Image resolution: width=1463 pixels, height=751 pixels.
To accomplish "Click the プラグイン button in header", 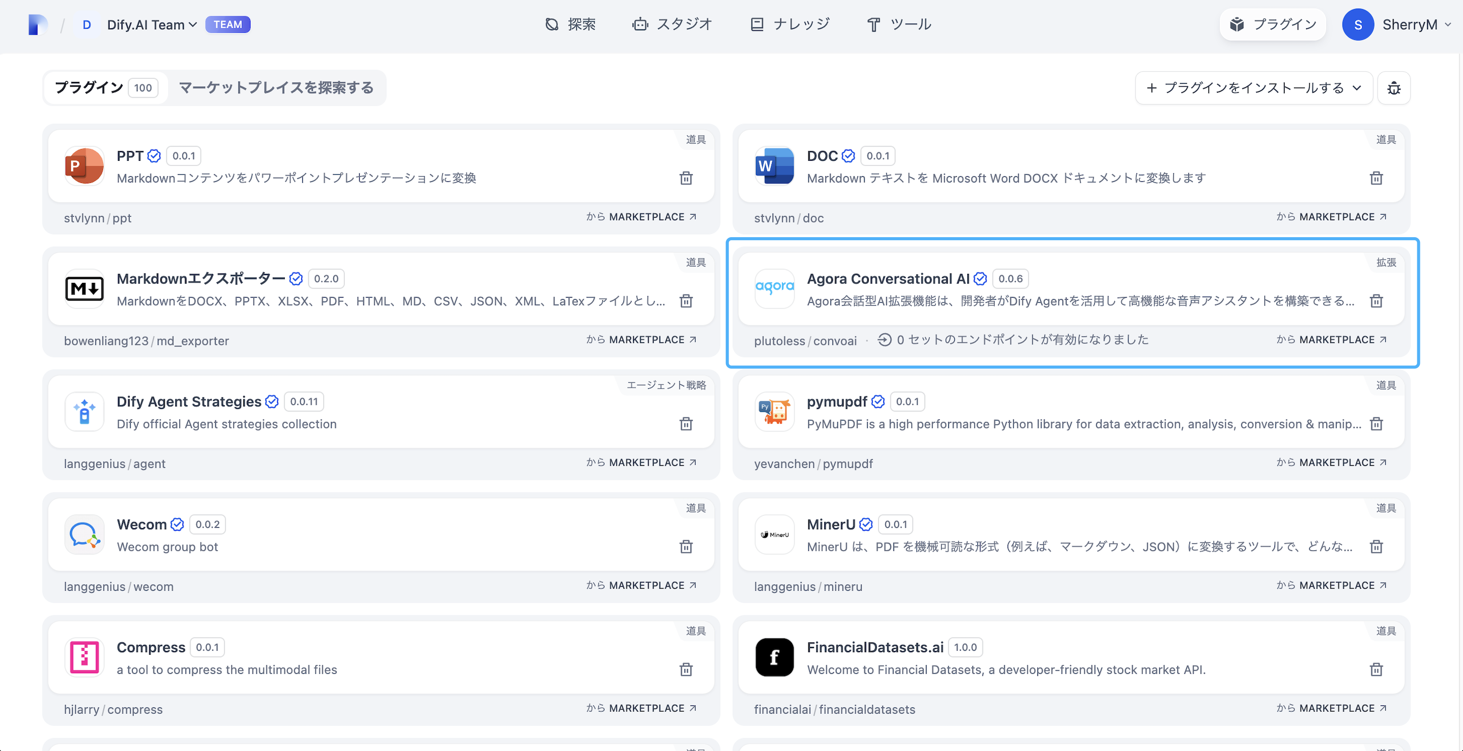I will 1272,25.
